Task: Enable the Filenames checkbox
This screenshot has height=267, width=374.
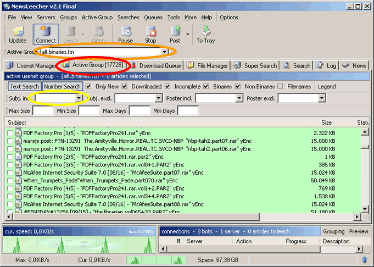Action: click(x=281, y=86)
